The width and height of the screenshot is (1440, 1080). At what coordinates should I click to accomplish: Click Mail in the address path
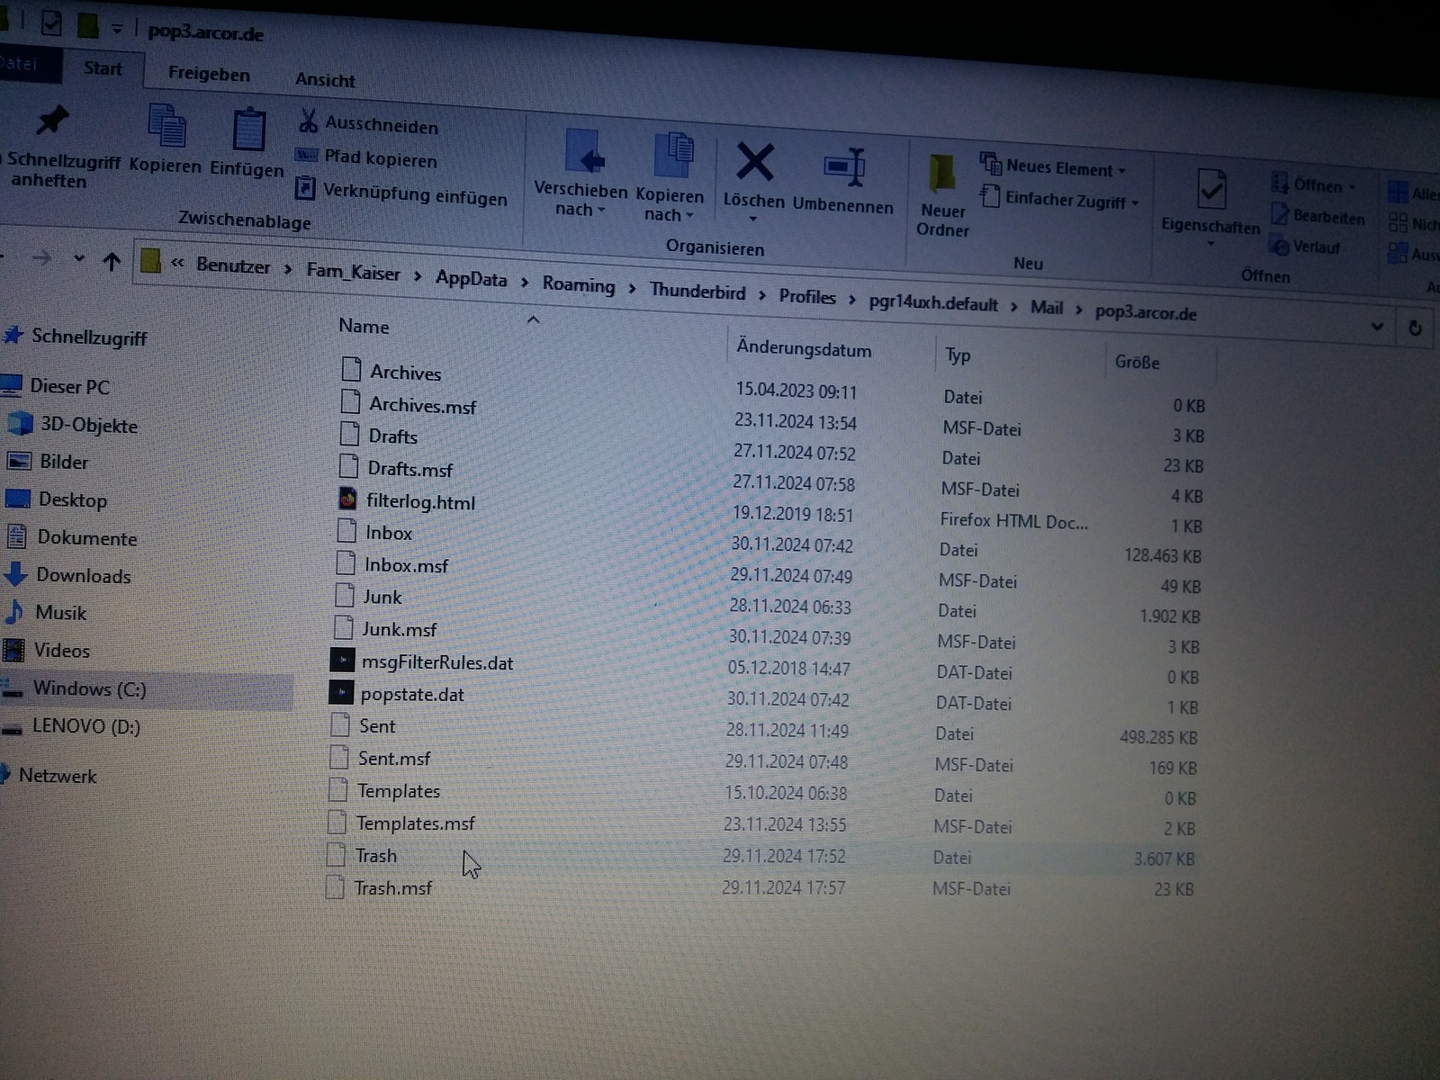[x=1047, y=308]
